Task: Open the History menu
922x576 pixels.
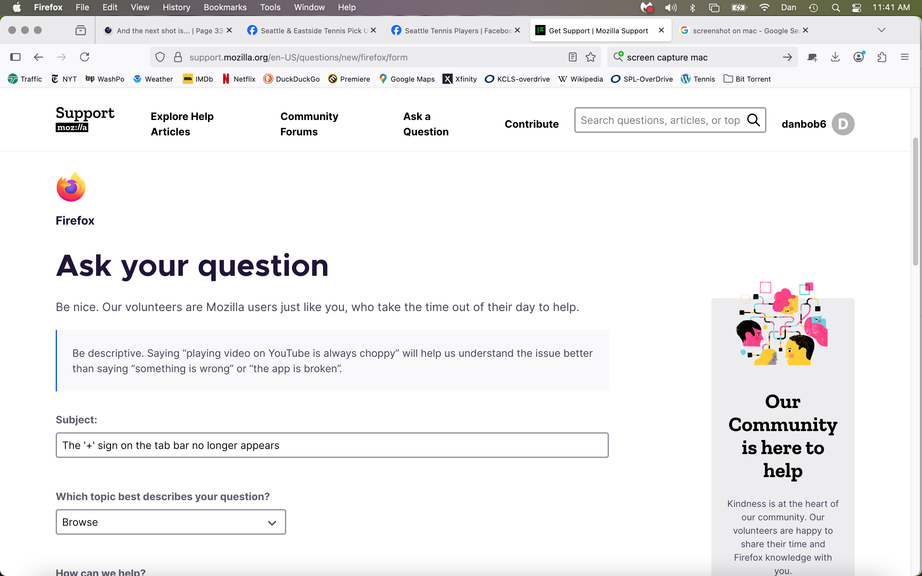Action: pos(176,7)
